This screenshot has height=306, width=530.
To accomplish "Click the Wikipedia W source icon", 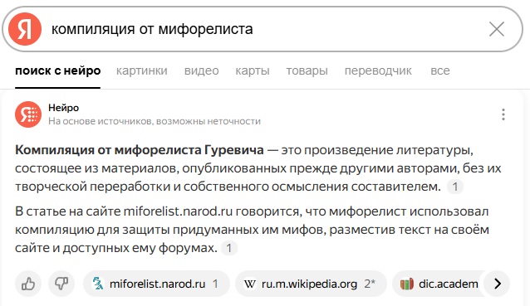I will [x=249, y=284].
